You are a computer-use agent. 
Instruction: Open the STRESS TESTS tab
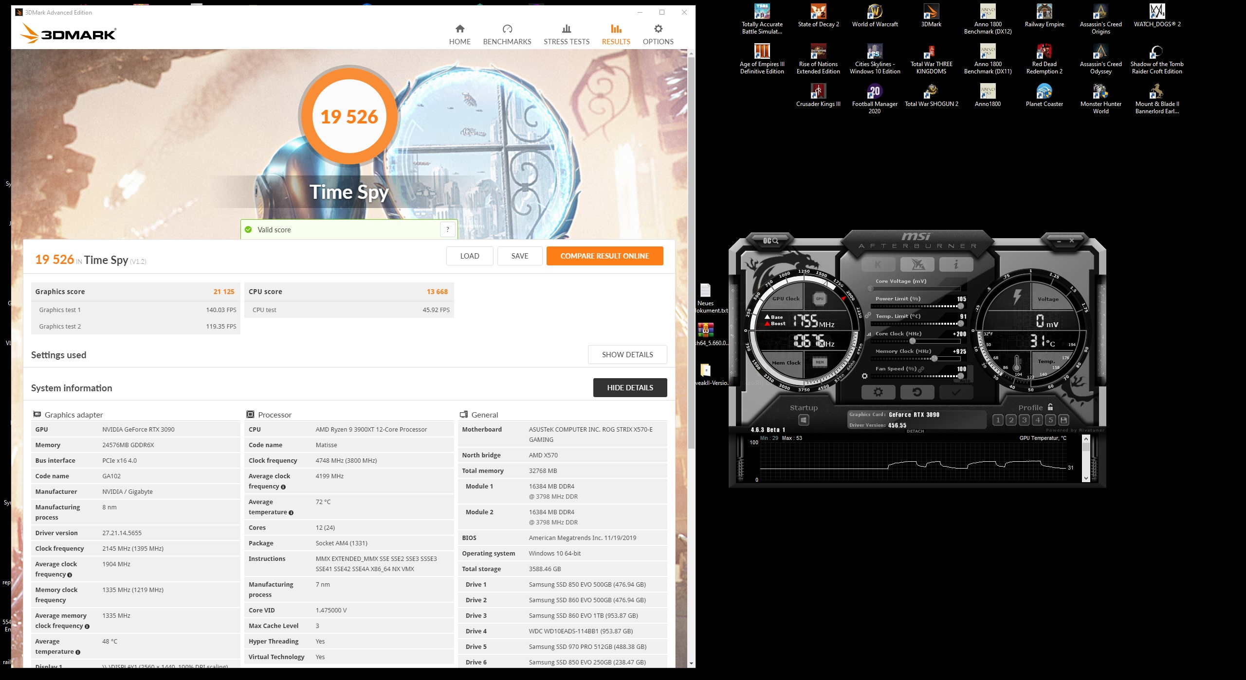(x=566, y=35)
